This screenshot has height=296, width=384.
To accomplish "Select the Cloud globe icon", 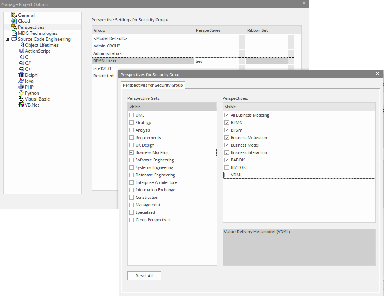I will pos(14,21).
